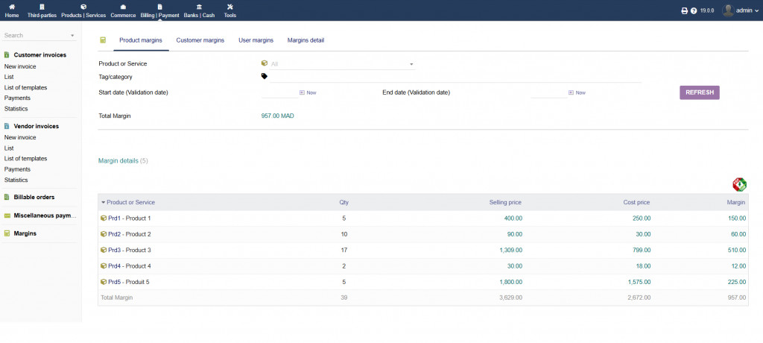The image size is (763, 343).
Task: Click the help question mark icon
Action: [x=694, y=11]
